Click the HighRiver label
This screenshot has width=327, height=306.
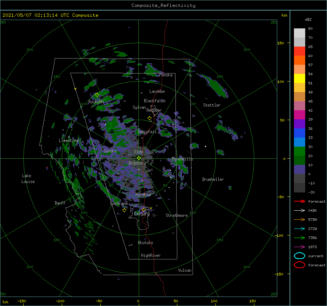[x=151, y=255]
